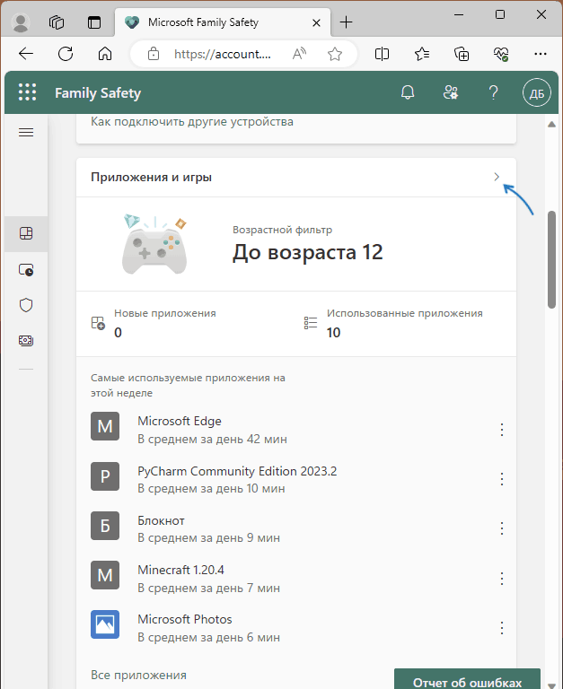Image resolution: width=563 pixels, height=689 pixels.
Task: Toggle split screen view
Action: point(382,54)
